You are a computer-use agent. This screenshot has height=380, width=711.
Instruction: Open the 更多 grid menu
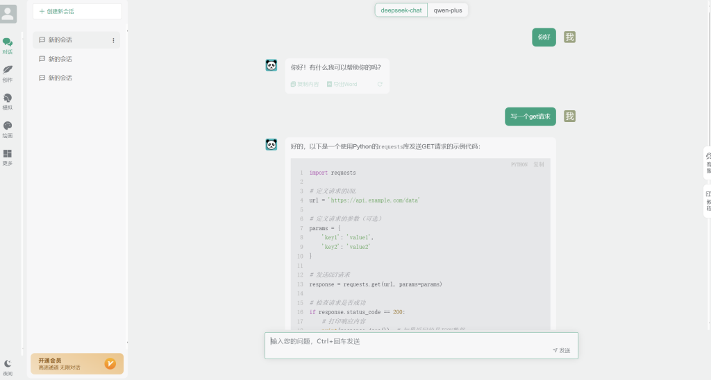pos(8,157)
